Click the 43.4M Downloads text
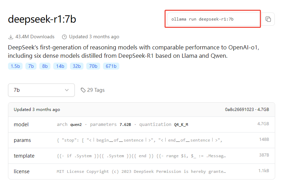Image resolution: width=287 pixels, height=184 pixels. [x=35, y=37]
